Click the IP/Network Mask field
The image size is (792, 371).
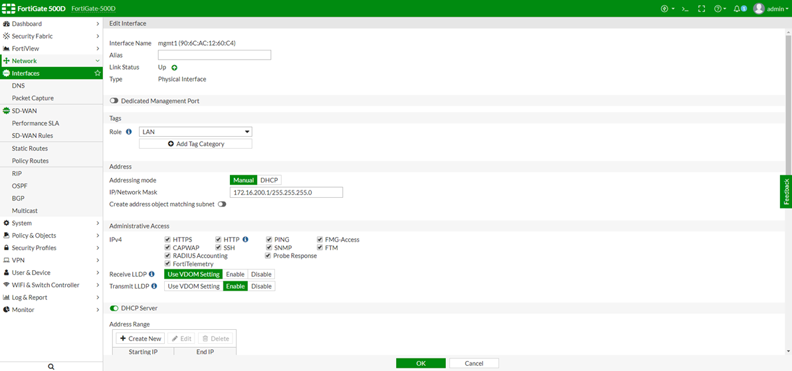[286, 192]
